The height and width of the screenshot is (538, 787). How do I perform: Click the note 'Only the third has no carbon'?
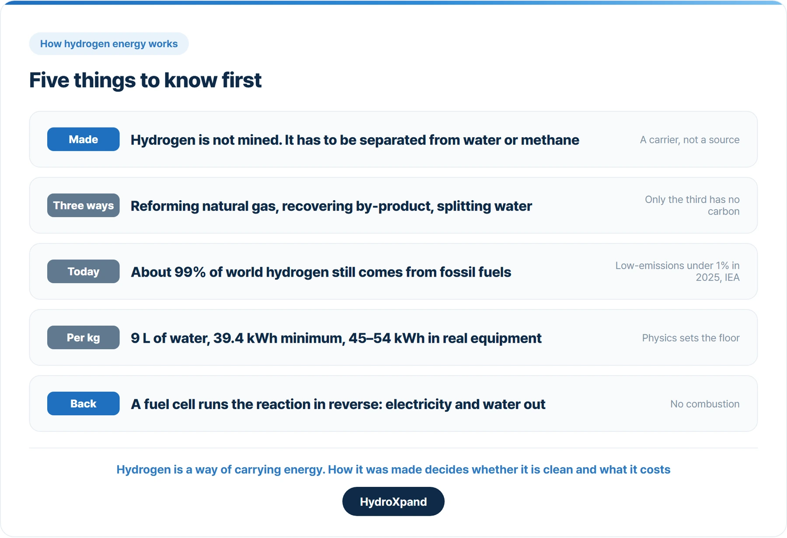click(x=692, y=205)
